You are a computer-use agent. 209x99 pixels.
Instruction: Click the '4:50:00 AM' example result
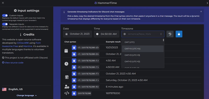113,67
